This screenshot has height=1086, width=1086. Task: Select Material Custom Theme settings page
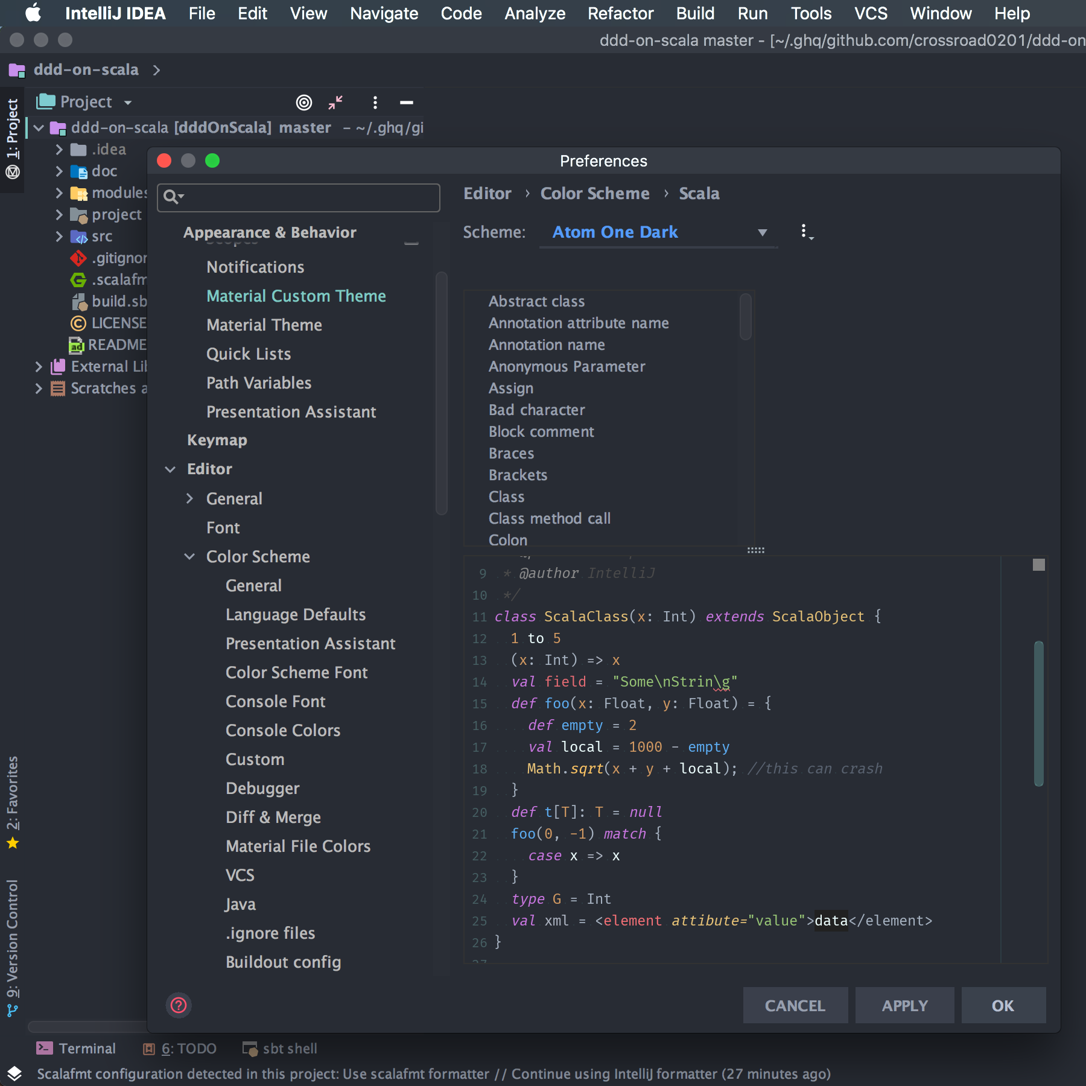296,296
